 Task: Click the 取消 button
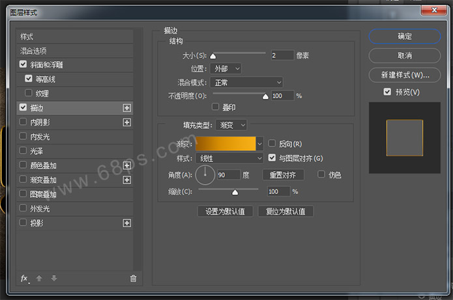click(405, 55)
